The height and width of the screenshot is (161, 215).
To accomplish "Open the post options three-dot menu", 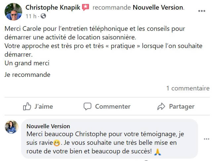I will pos(201,11).
